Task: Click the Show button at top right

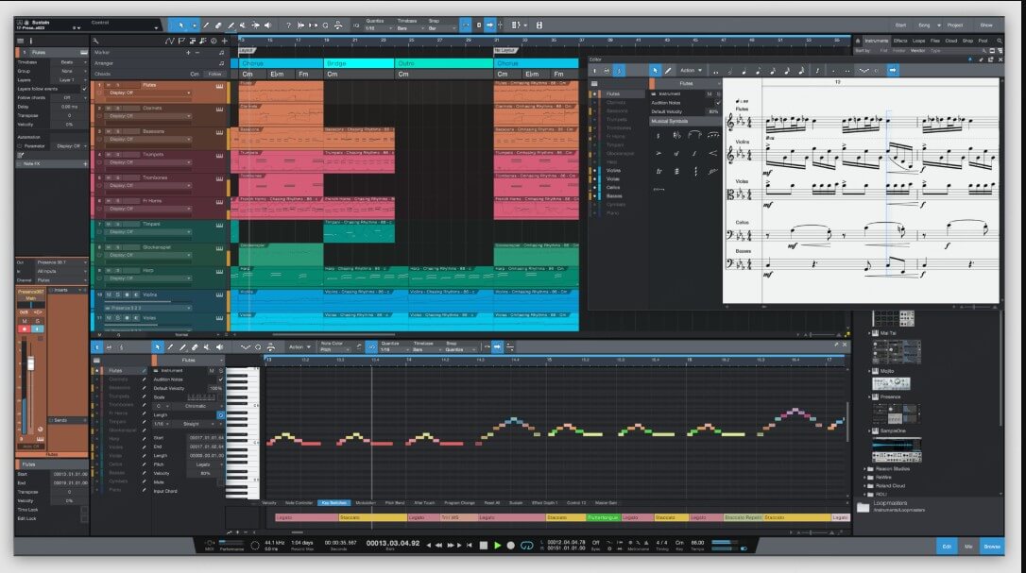Action: click(x=986, y=25)
